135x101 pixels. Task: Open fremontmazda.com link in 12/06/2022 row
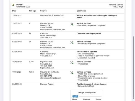[x=53, y=30]
